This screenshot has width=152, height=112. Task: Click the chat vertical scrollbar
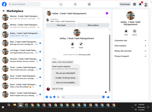pos(109,63)
